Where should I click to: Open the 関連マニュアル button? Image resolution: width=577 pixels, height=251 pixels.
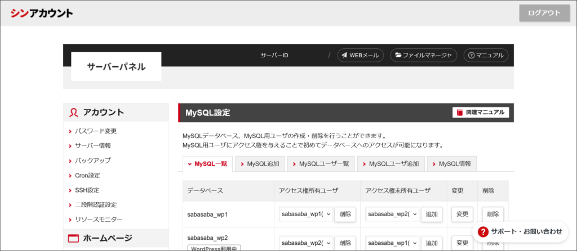point(481,112)
